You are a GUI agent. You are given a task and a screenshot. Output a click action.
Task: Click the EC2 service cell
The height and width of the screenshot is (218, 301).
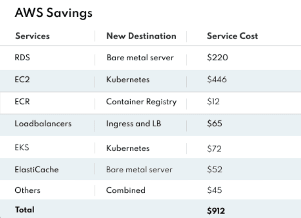tap(22, 79)
